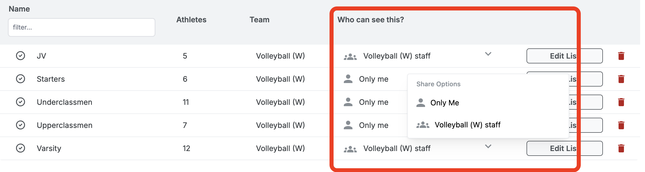The height and width of the screenshot is (172, 645).
Task: Click person icon beside Underclassmen's Only me
Action: coord(348,102)
